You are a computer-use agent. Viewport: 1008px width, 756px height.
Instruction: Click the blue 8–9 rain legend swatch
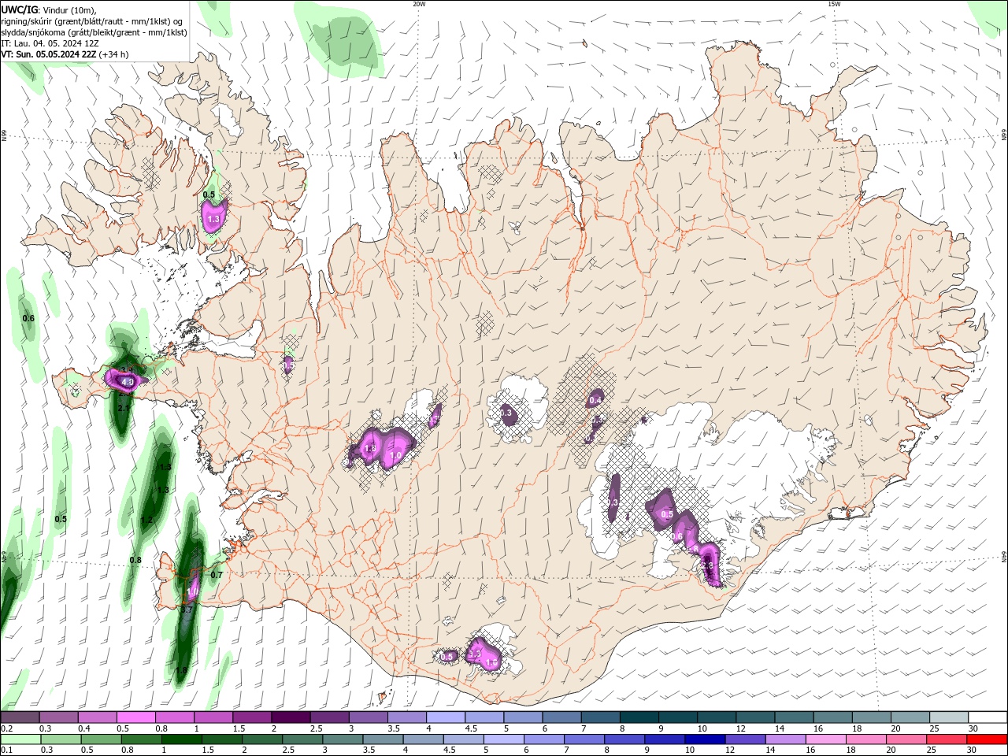coord(624,739)
